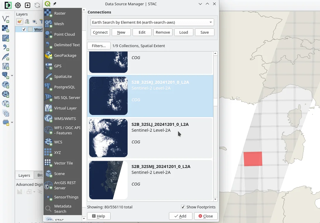Expand the STAC connections dropdown
320x223 pixels.
[211, 23]
